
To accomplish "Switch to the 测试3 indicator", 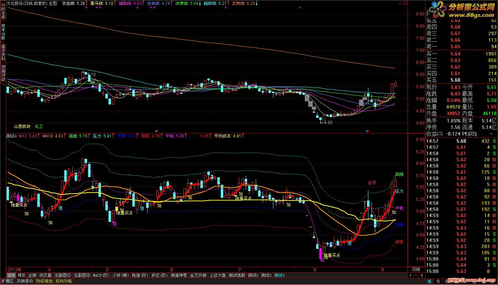I will tap(266, 275).
